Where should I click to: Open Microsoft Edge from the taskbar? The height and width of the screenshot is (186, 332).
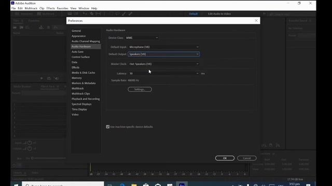tap(122, 185)
